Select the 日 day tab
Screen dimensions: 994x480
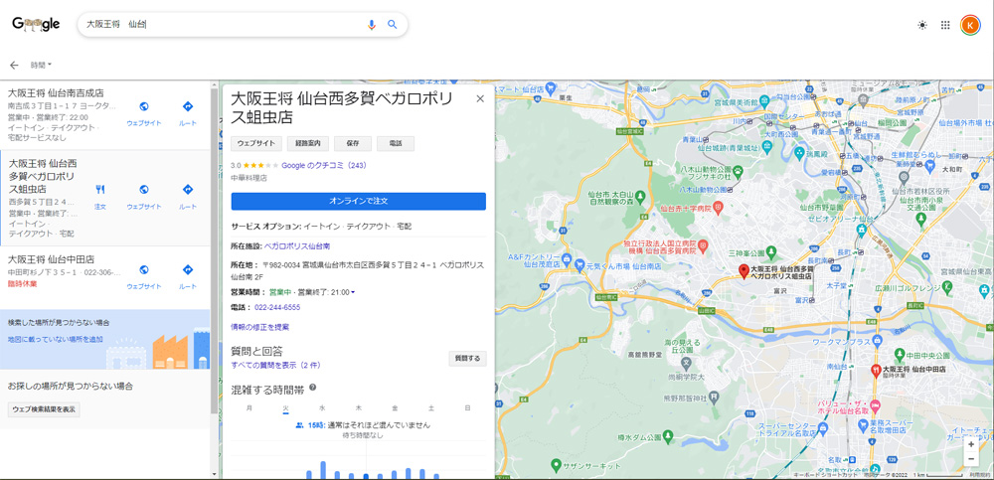click(468, 408)
